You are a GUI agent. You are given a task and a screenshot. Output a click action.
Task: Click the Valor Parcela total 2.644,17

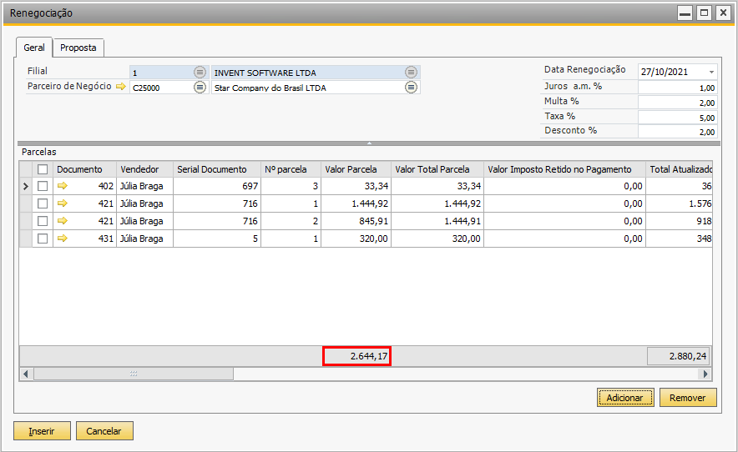coord(356,356)
